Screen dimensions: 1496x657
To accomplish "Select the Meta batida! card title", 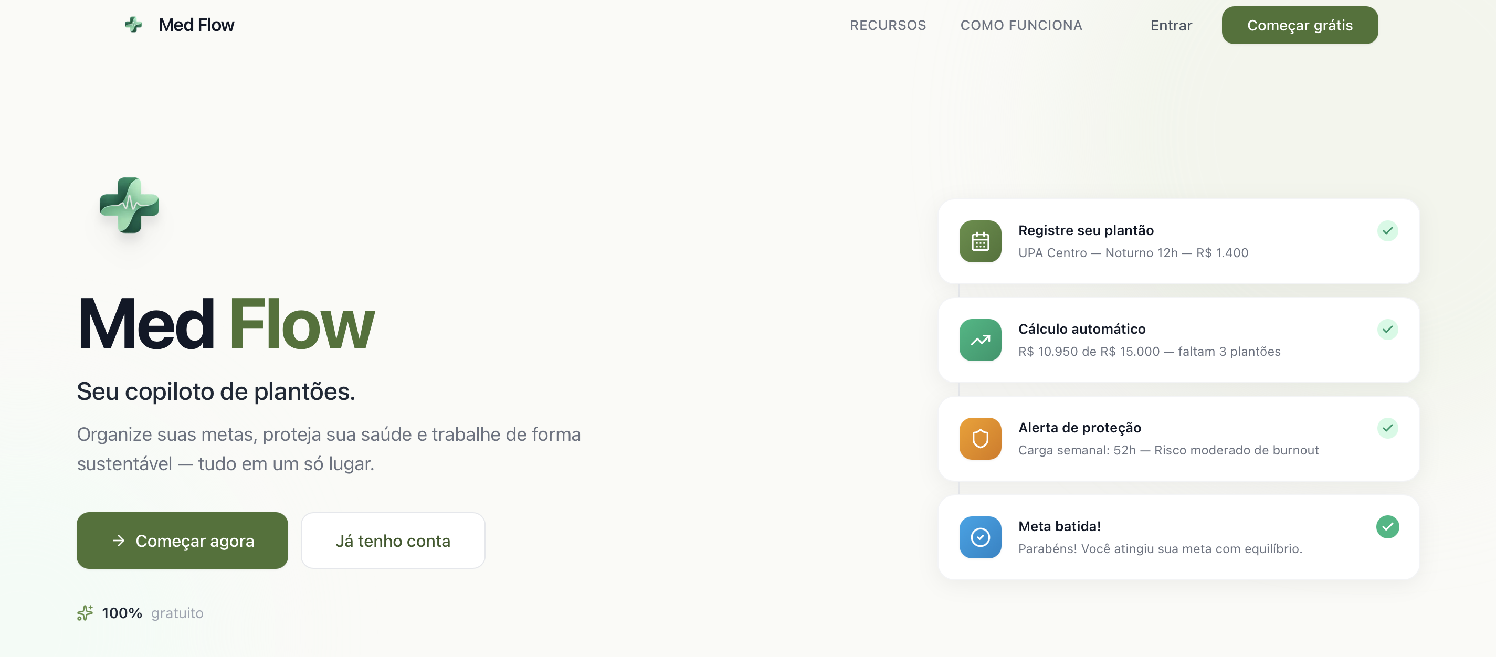I will tap(1059, 526).
